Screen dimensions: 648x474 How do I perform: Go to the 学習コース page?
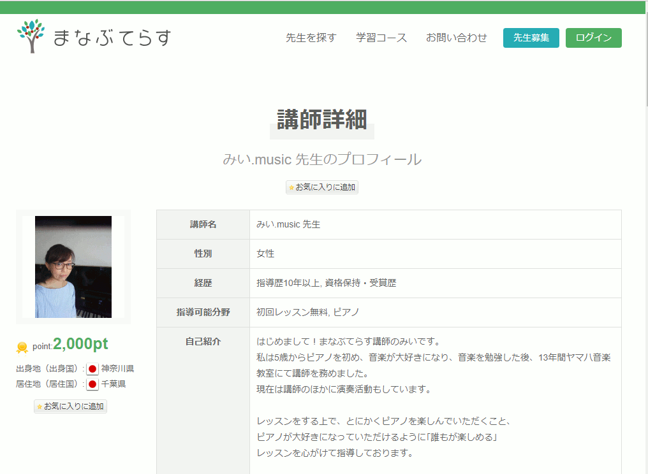(x=381, y=38)
